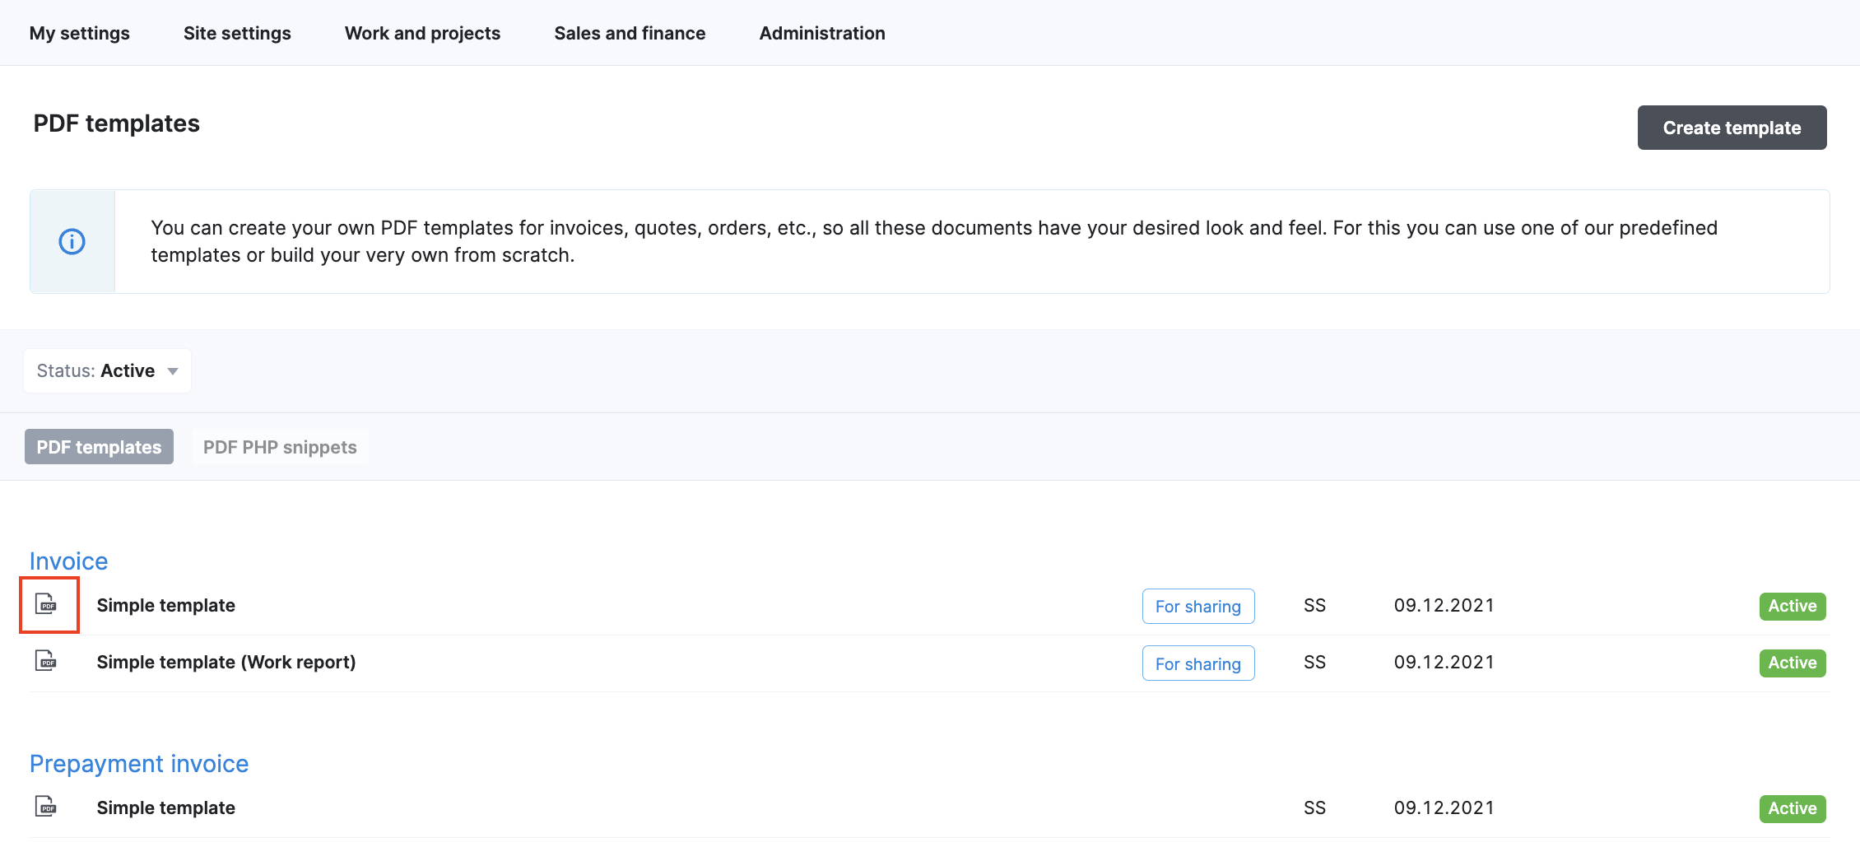1860x861 pixels.
Task: Click Active badge on Invoice Simple template
Action: [x=1793, y=607]
